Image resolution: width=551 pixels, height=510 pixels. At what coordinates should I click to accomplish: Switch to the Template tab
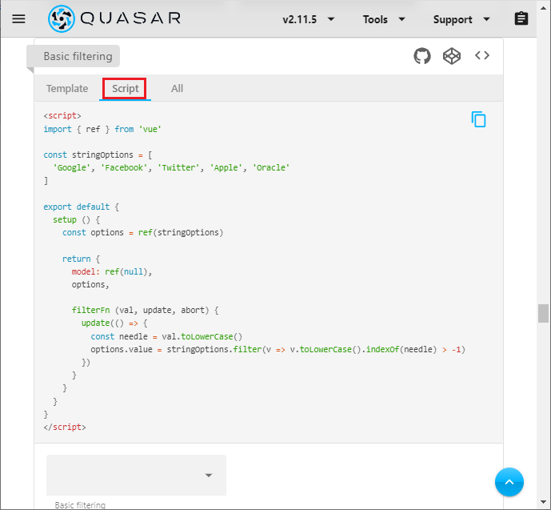click(67, 89)
